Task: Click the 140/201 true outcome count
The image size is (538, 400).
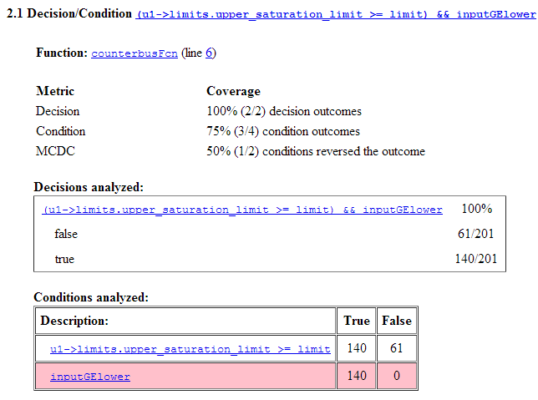Action: (x=475, y=260)
